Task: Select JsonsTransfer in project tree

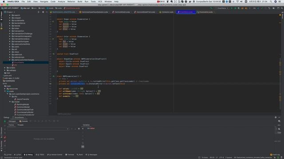Action: click(x=23, y=99)
